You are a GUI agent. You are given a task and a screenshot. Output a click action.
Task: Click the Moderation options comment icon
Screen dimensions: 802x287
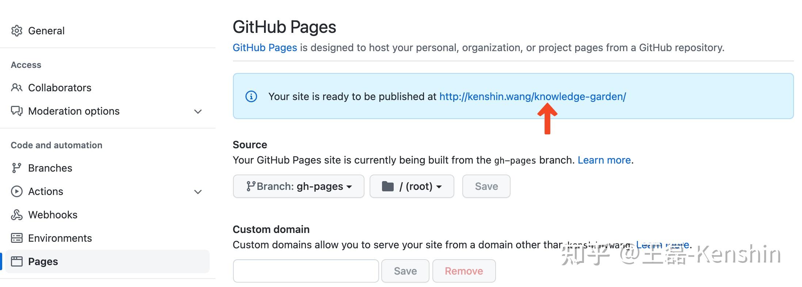pyautogui.click(x=17, y=111)
